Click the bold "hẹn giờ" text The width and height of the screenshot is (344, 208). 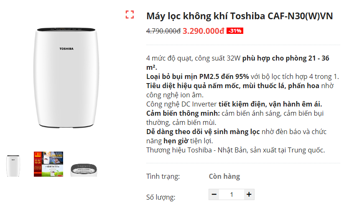[176, 141]
